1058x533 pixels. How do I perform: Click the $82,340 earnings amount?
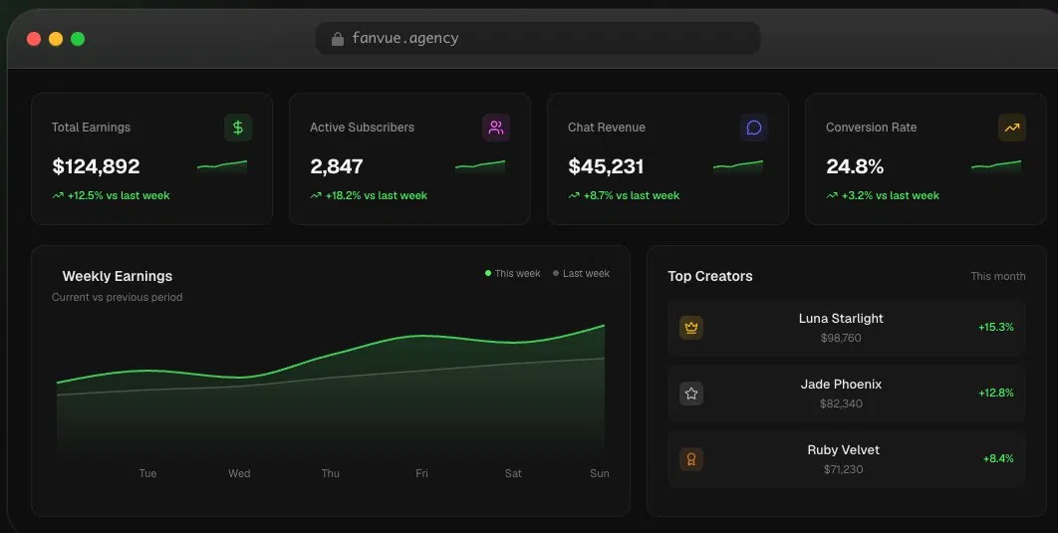pyautogui.click(x=841, y=404)
